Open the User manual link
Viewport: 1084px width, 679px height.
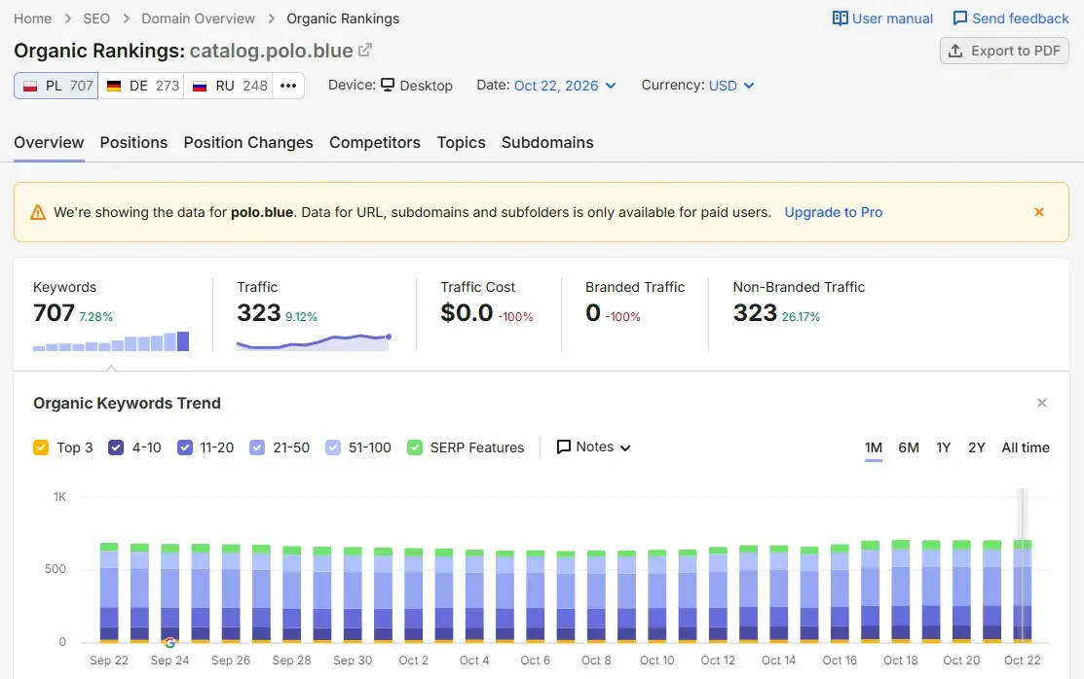point(882,18)
